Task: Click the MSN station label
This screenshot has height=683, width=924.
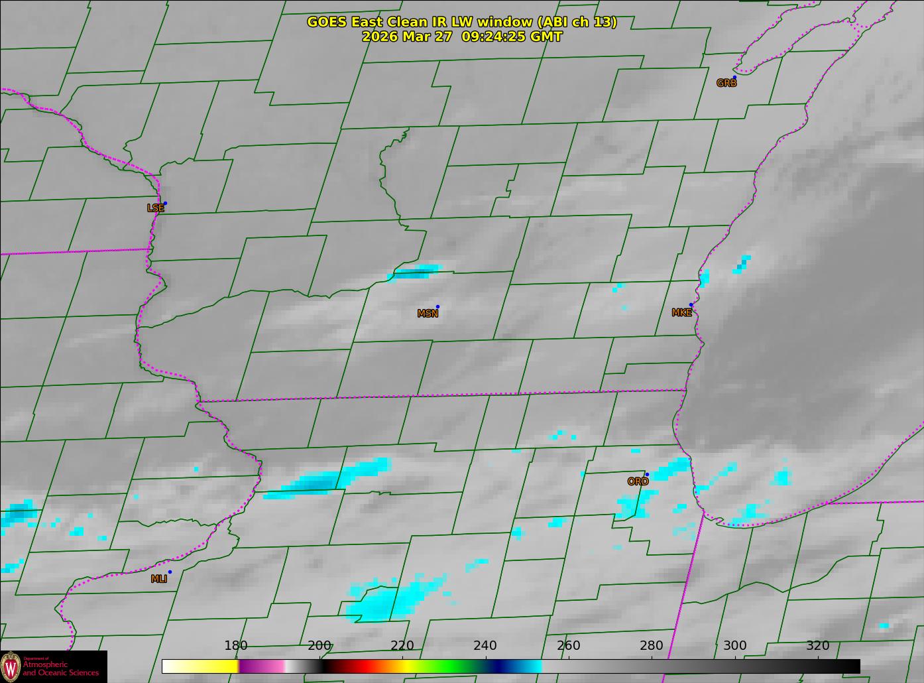Action: tap(428, 314)
